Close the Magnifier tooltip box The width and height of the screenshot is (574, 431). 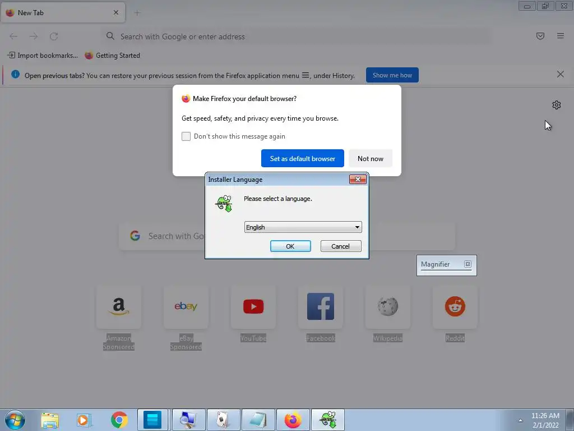[x=467, y=264]
